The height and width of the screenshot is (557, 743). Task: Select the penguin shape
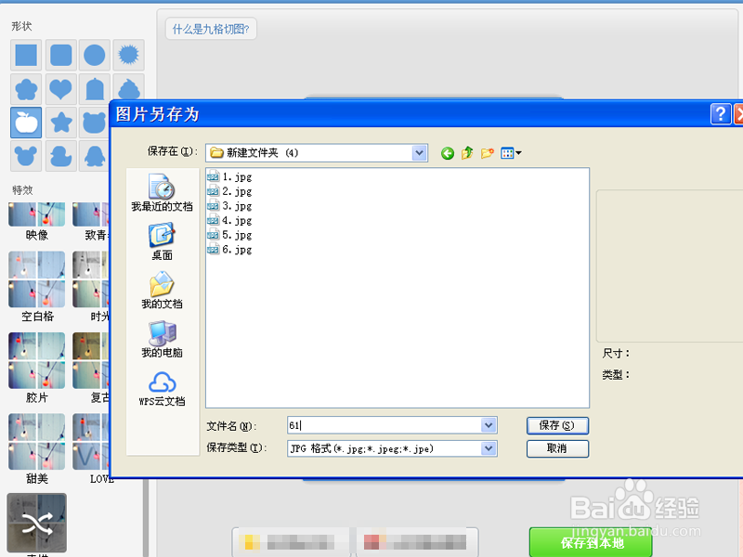(94, 156)
